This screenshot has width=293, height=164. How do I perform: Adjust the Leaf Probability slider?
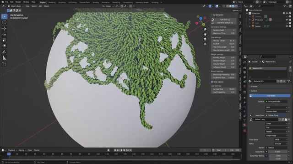tap(224, 92)
